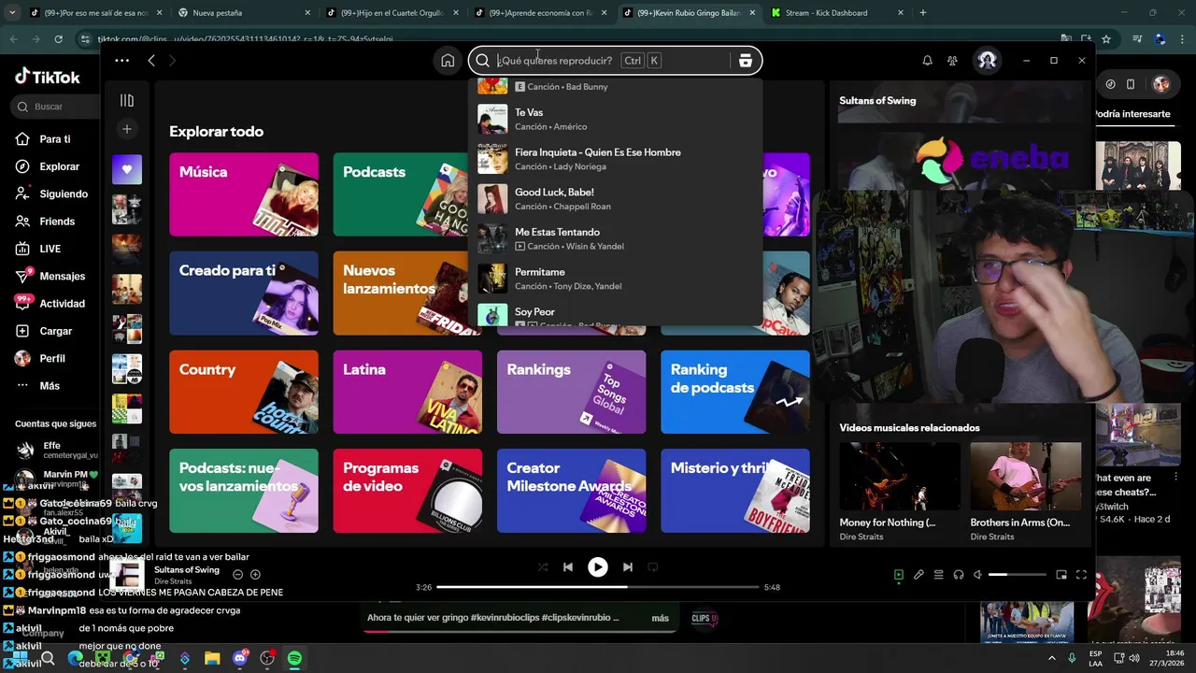The width and height of the screenshot is (1196, 673).
Task: Open Money for Nothing related music video
Action: [x=900, y=492]
